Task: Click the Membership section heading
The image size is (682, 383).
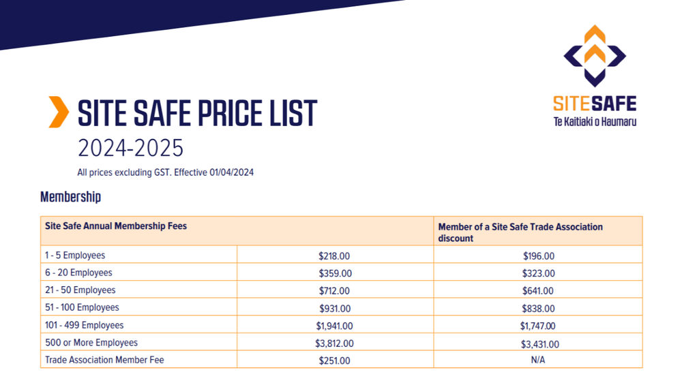Action: coord(70,197)
